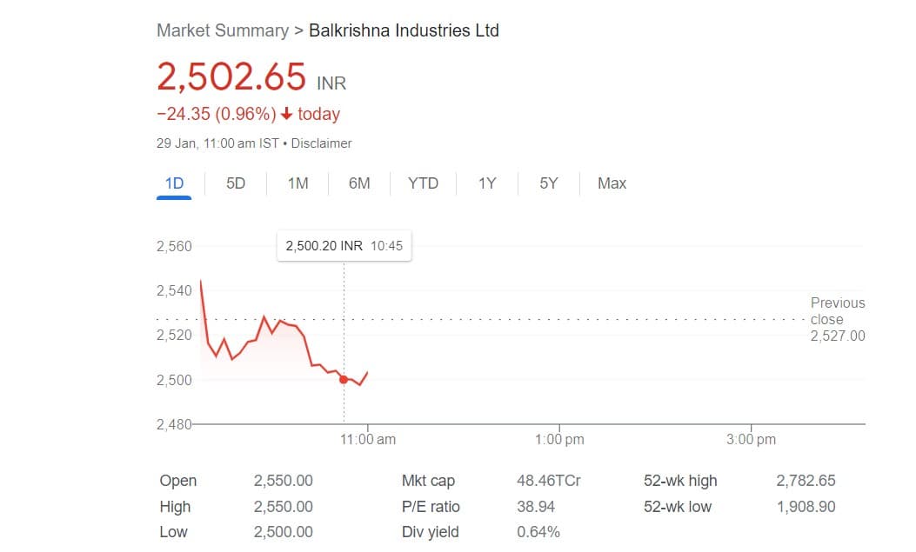Image resolution: width=916 pixels, height=552 pixels.
Task: Click the Market Summary breadcrumb
Action: pyautogui.click(x=222, y=30)
